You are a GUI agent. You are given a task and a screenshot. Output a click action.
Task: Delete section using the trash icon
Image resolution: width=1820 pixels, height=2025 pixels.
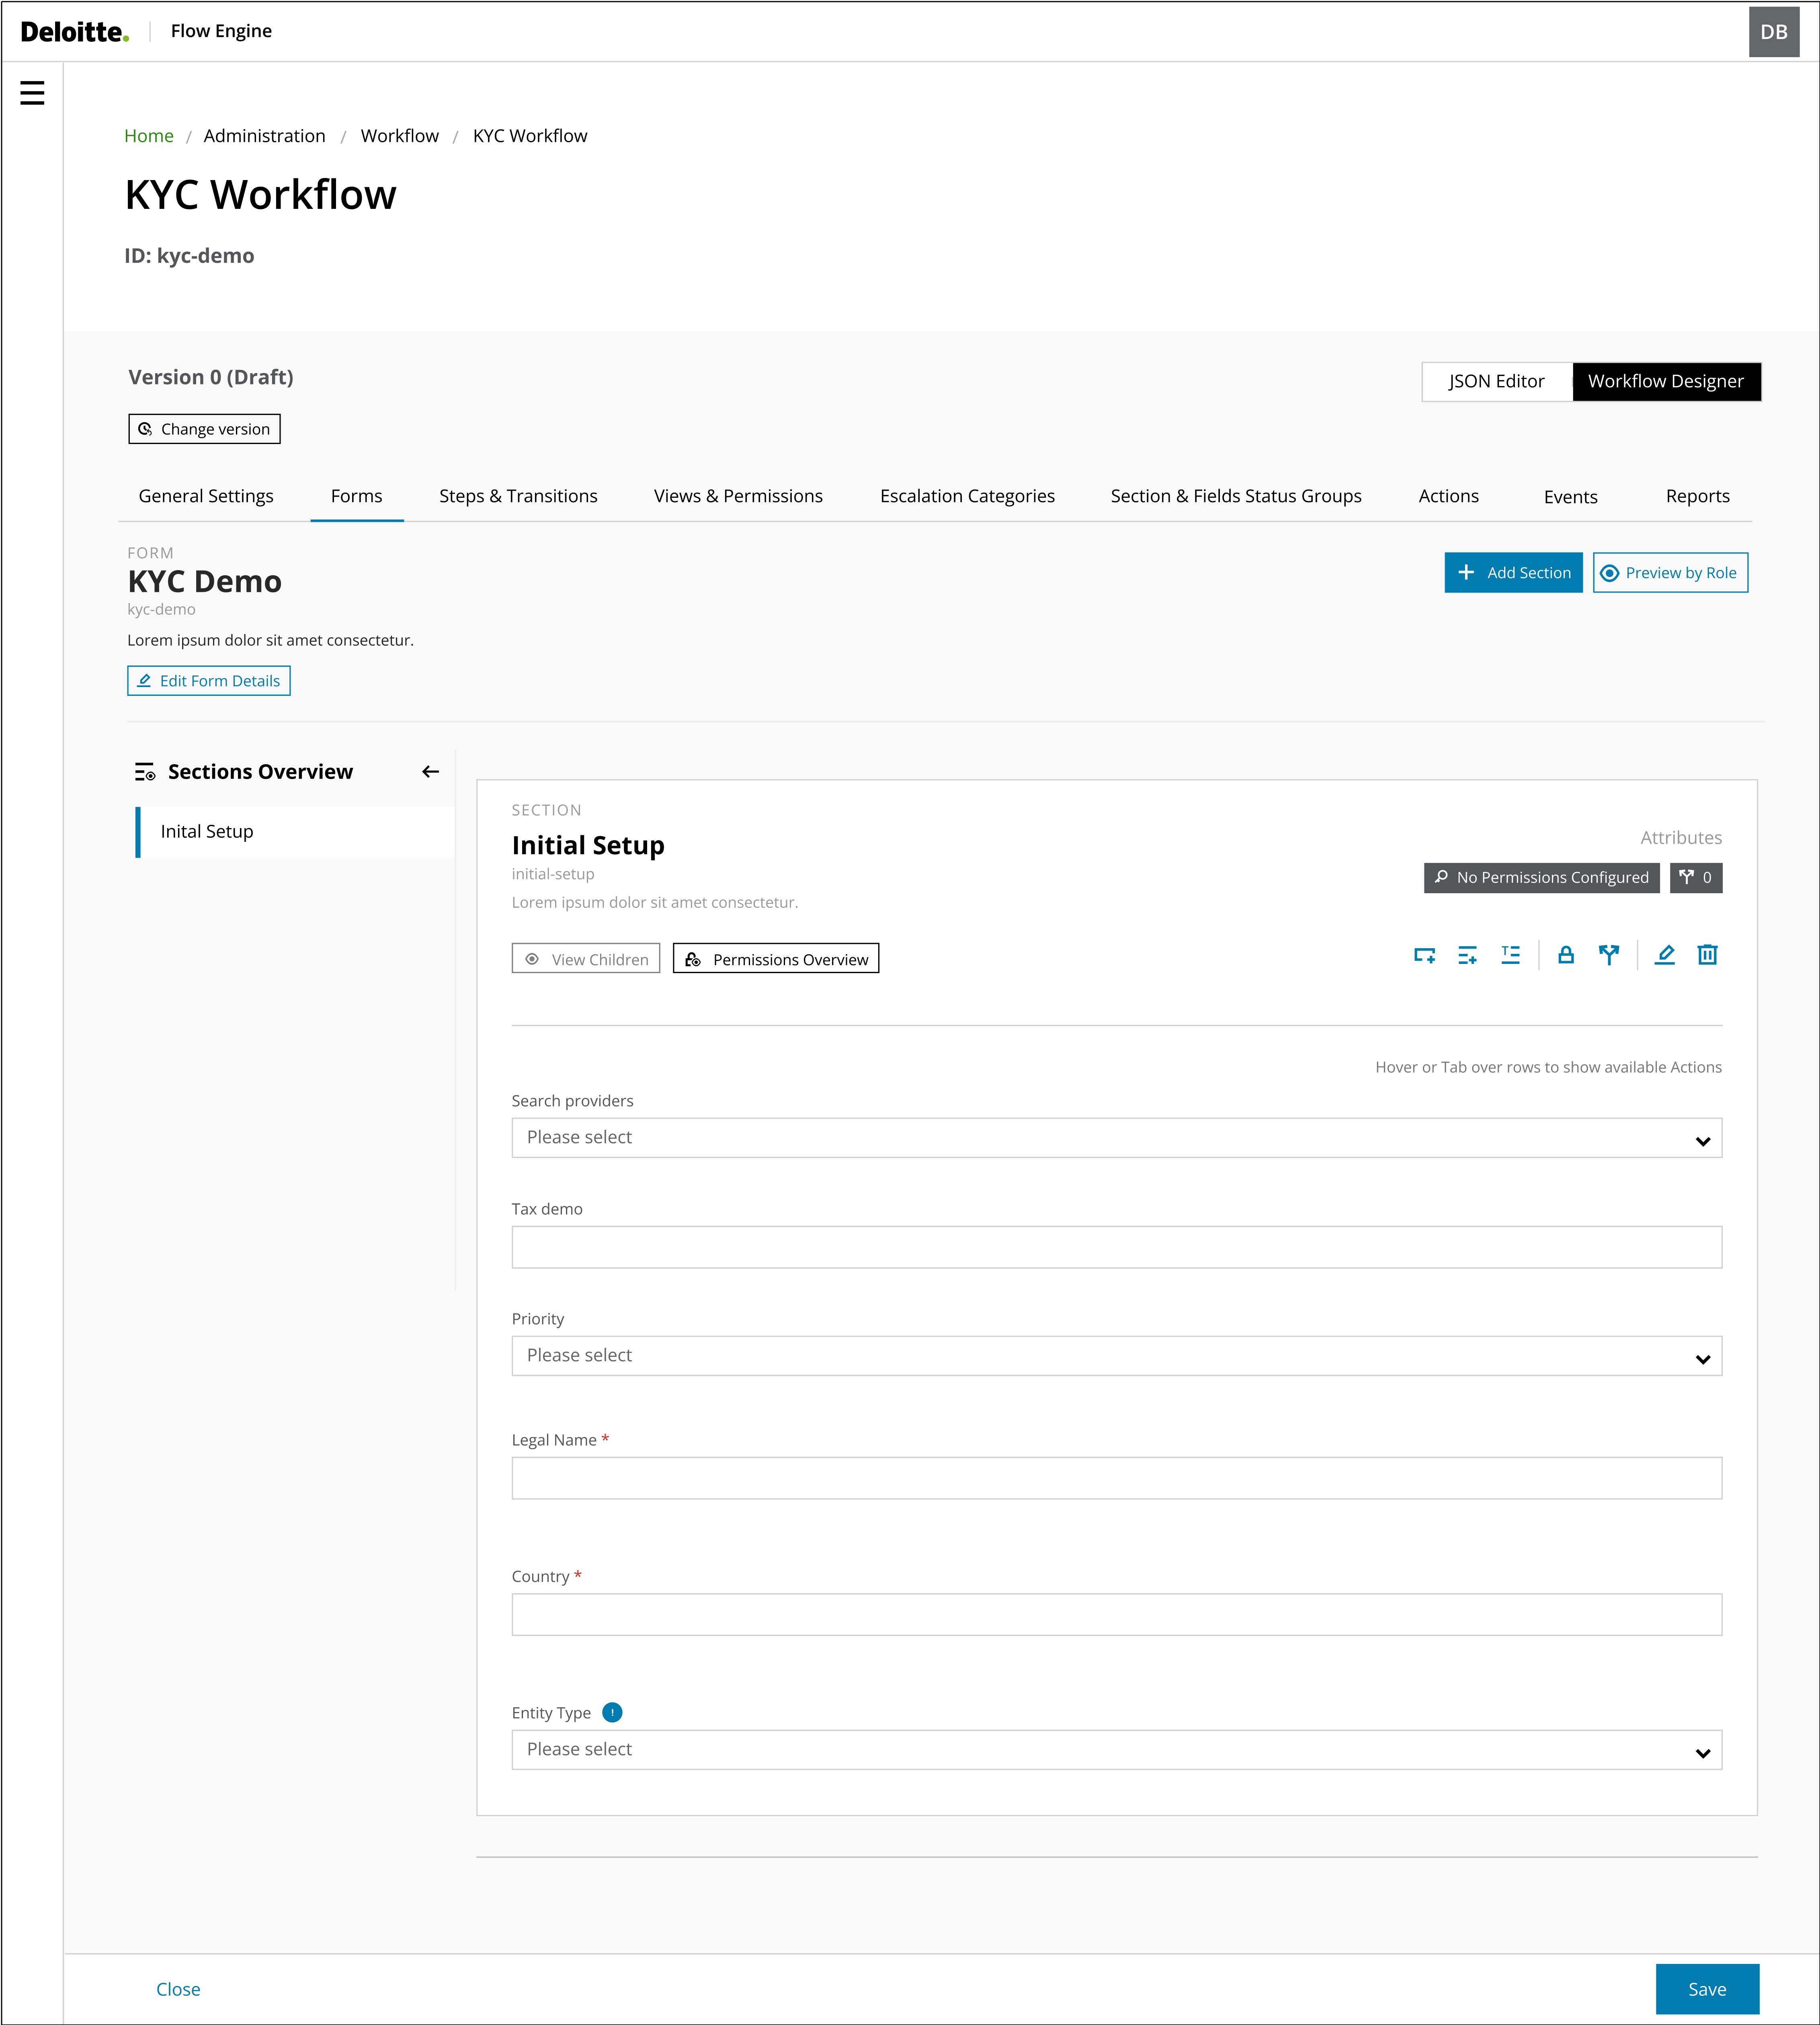pyautogui.click(x=1707, y=955)
